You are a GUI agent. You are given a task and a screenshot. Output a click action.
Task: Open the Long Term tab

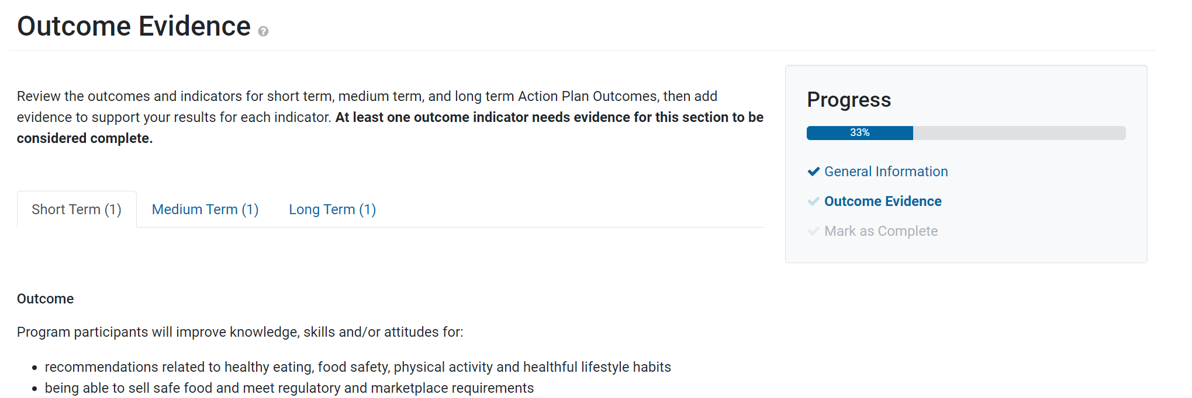[x=331, y=209]
